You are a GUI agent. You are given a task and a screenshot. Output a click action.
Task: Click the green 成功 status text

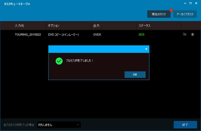click(x=141, y=34)
